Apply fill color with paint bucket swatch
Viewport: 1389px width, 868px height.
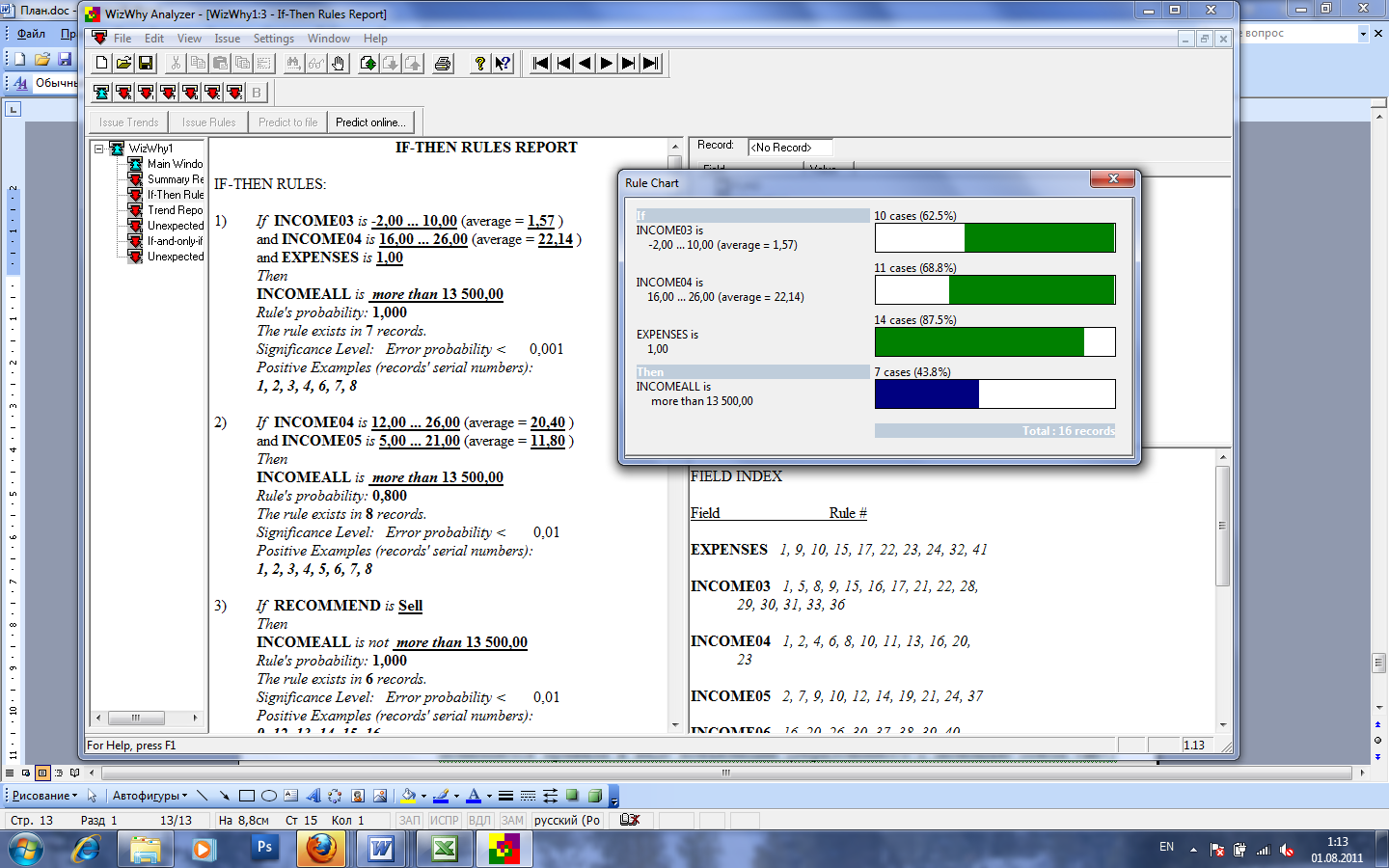click(408, 796)
